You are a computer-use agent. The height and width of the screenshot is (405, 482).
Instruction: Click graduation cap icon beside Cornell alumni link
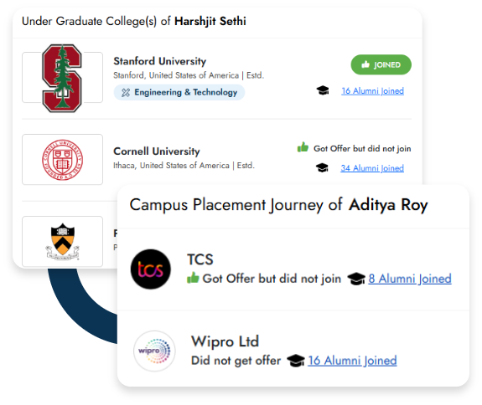point(322,168)
